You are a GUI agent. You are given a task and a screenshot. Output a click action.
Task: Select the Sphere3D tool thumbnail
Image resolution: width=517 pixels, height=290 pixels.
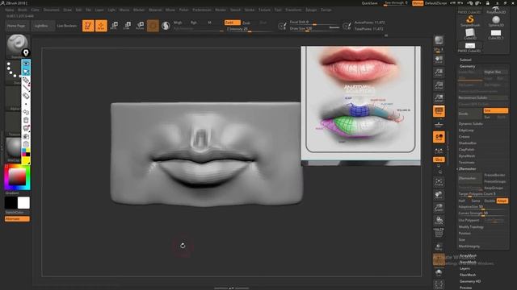click(x=496, y=22)
